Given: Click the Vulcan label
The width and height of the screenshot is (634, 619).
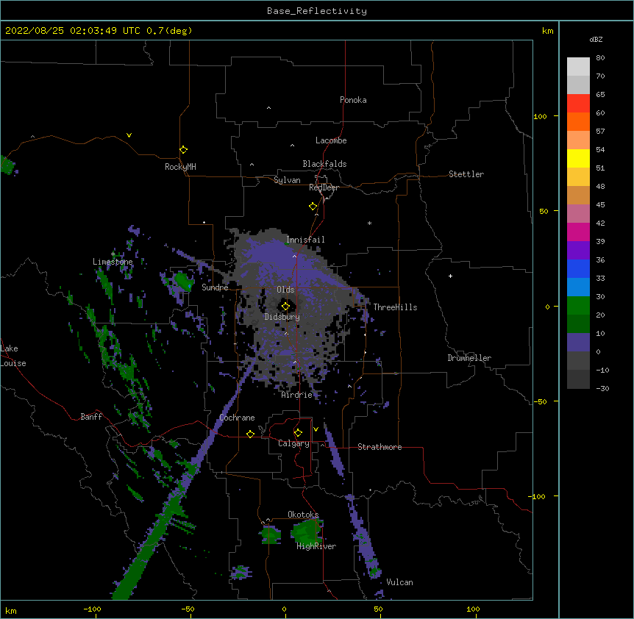Looking at the screenshot, I should click(399, 582).
